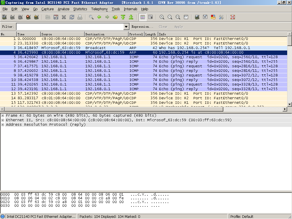The image size is (292, 219).
Task: Stop the running live capture
Action: pos(28,17)
